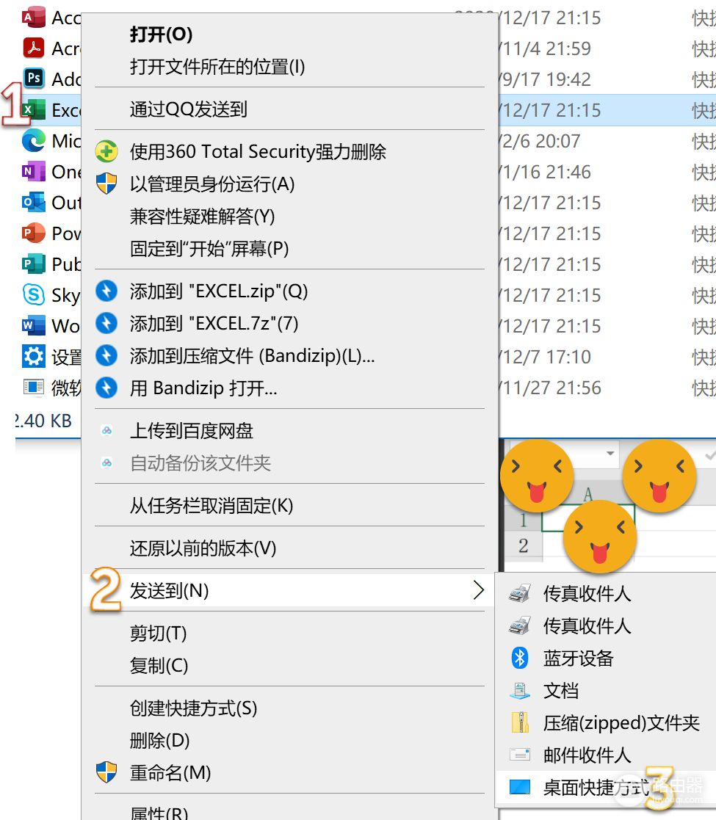
Task: Click the 1/16 21:46 date cell
Action: [546, 172]
